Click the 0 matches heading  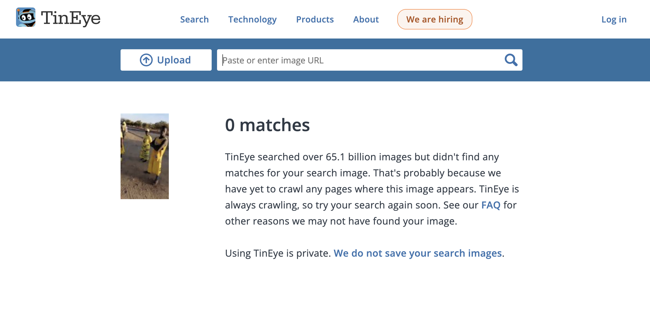click(x=267, y=125)
